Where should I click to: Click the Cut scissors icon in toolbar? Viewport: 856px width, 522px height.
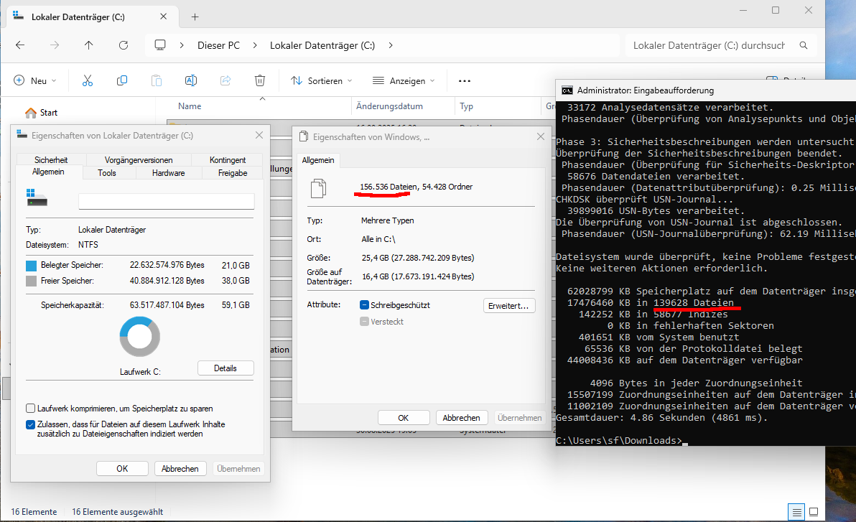[x=88, y=80]
